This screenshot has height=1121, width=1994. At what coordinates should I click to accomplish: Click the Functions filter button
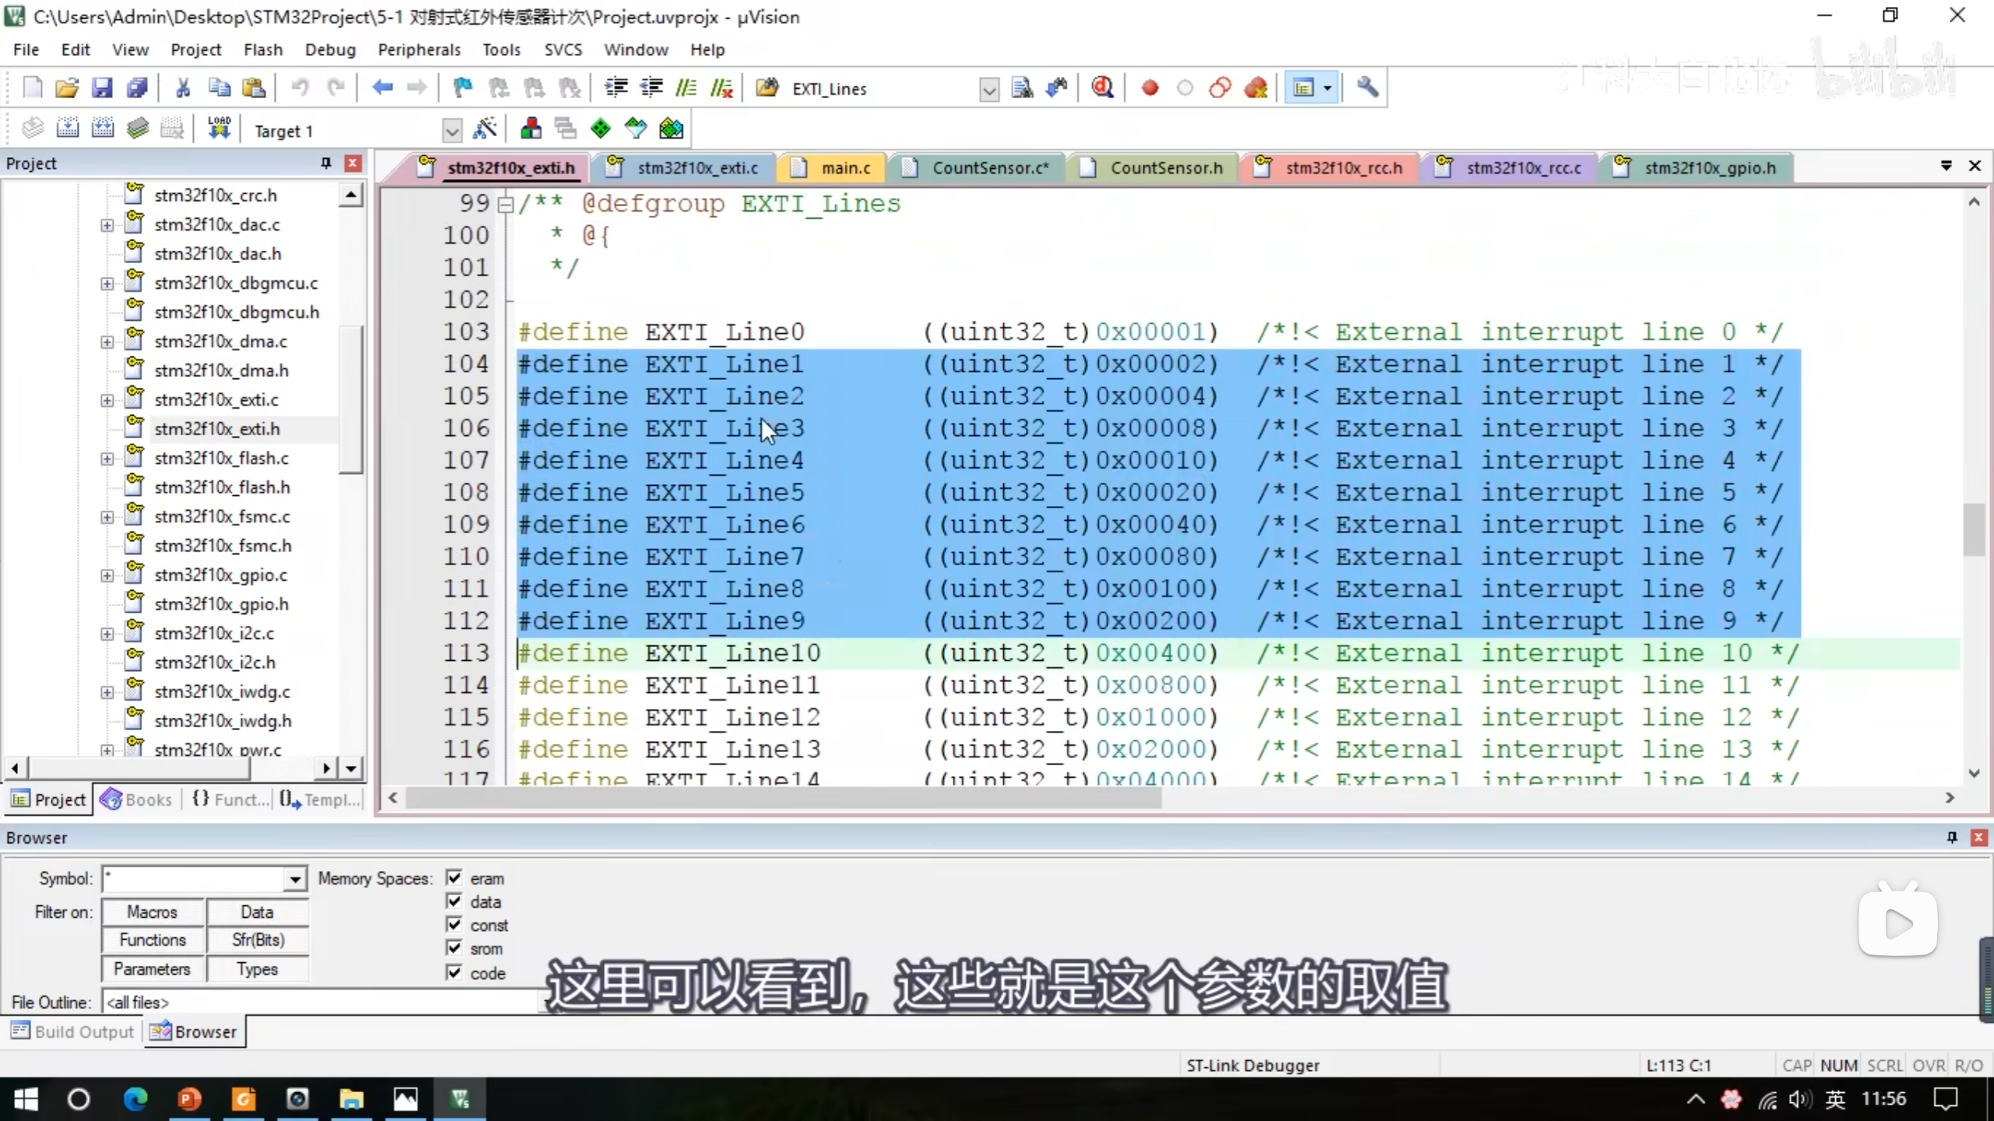pos(153,940)
